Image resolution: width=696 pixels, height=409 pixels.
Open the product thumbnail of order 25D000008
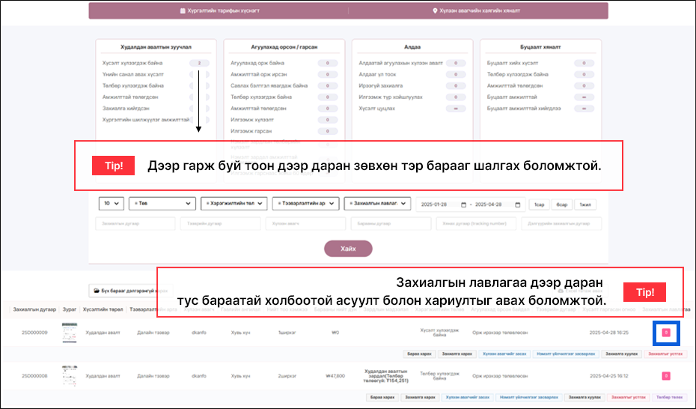69,375
